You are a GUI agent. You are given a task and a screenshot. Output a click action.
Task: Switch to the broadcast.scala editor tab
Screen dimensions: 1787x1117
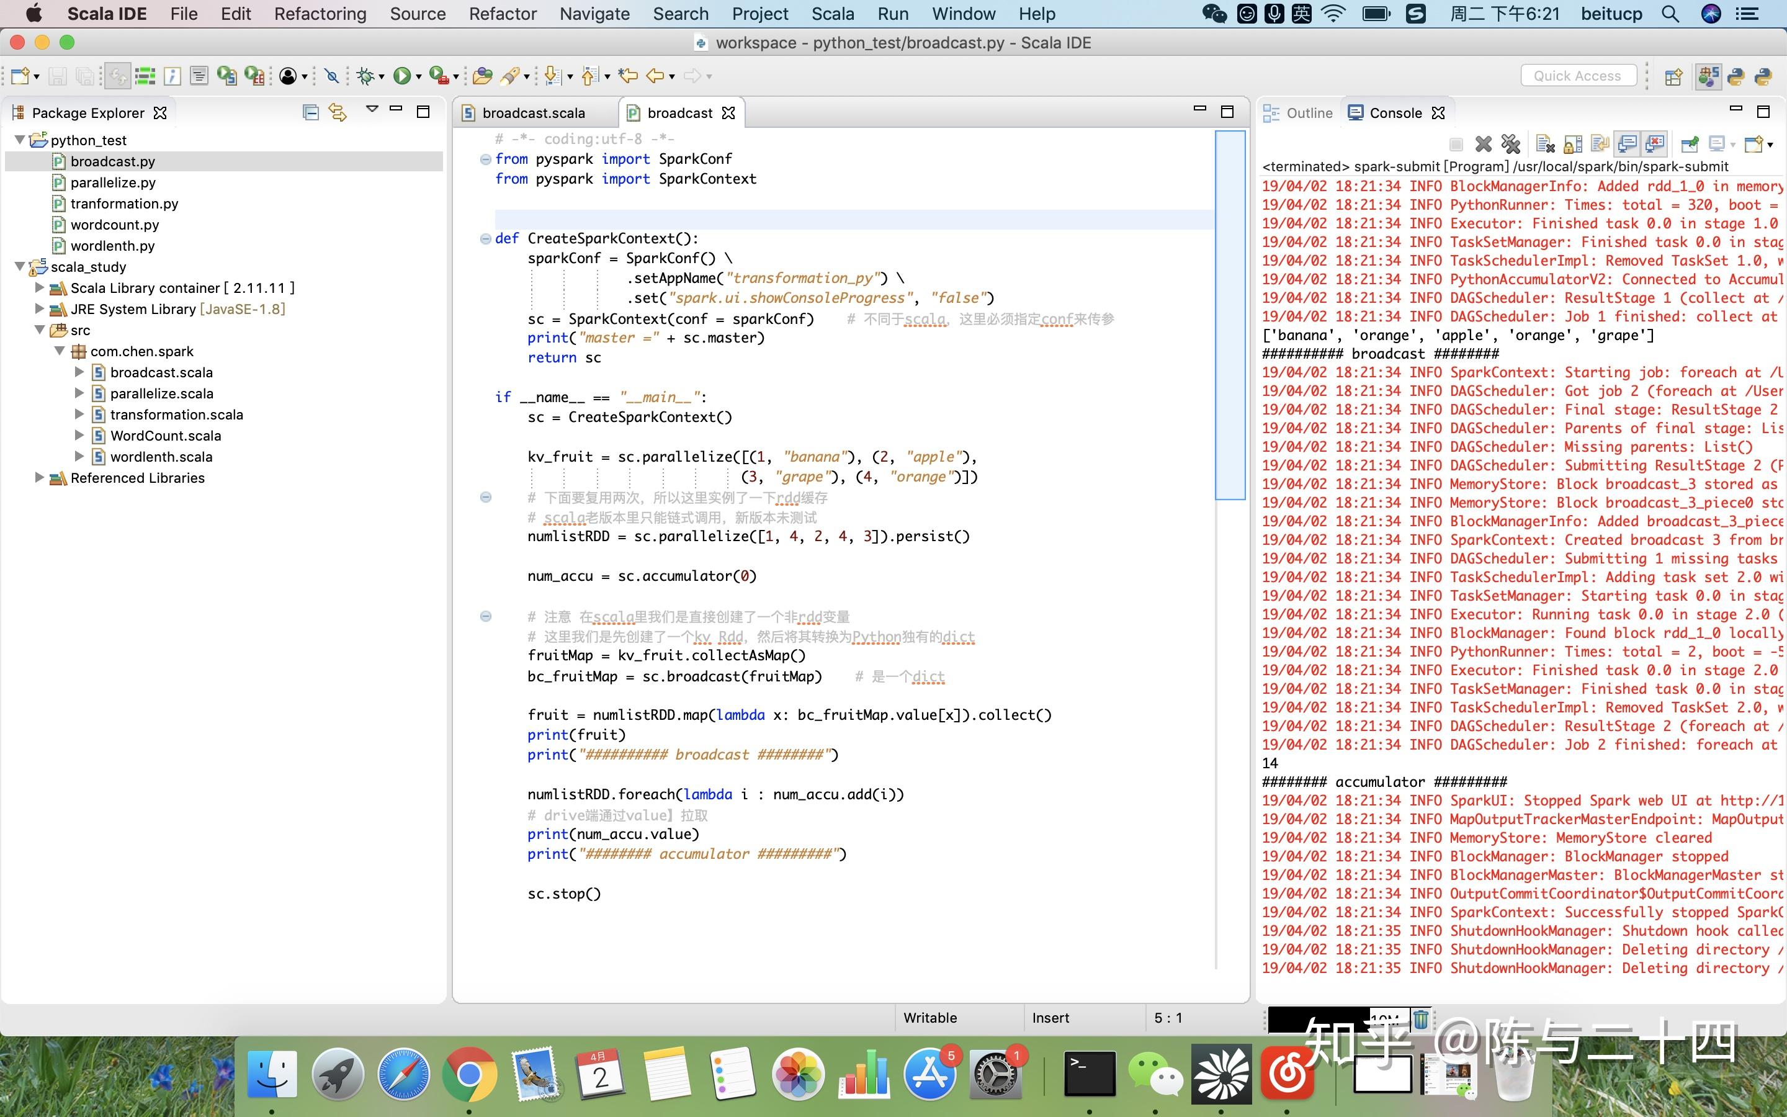click(533, 113)
